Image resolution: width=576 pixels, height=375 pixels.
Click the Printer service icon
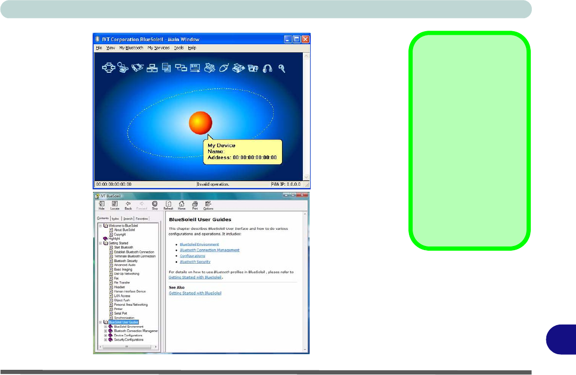click(x=209, y=68)
